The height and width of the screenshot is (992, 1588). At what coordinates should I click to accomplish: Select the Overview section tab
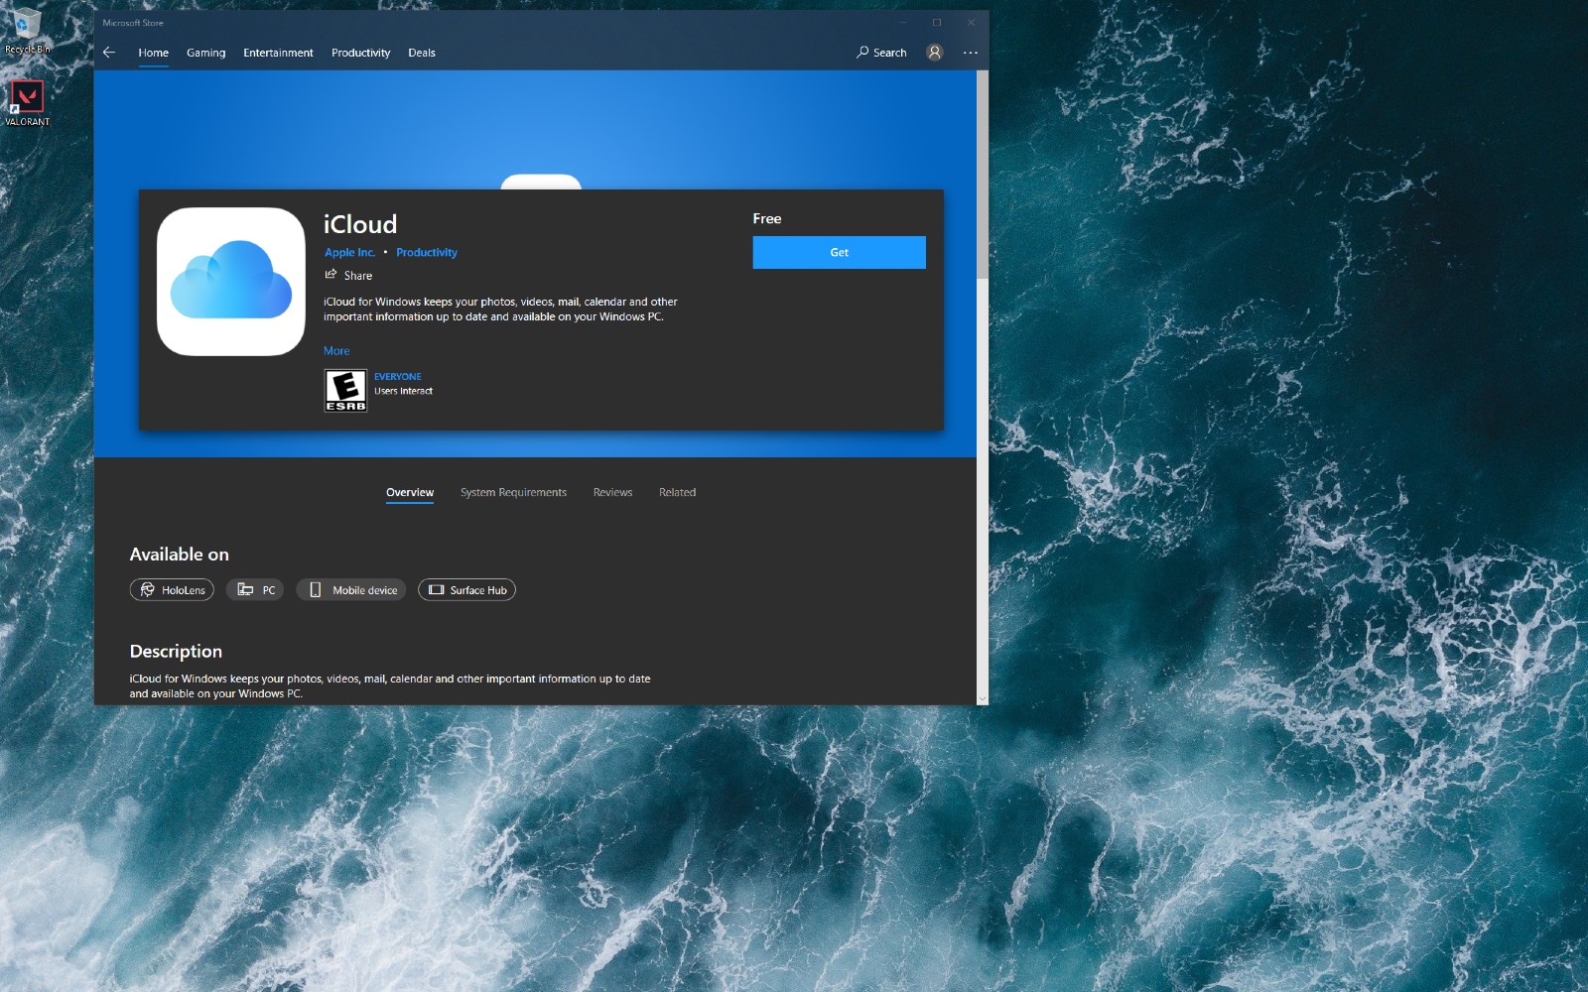coord(410,493)
